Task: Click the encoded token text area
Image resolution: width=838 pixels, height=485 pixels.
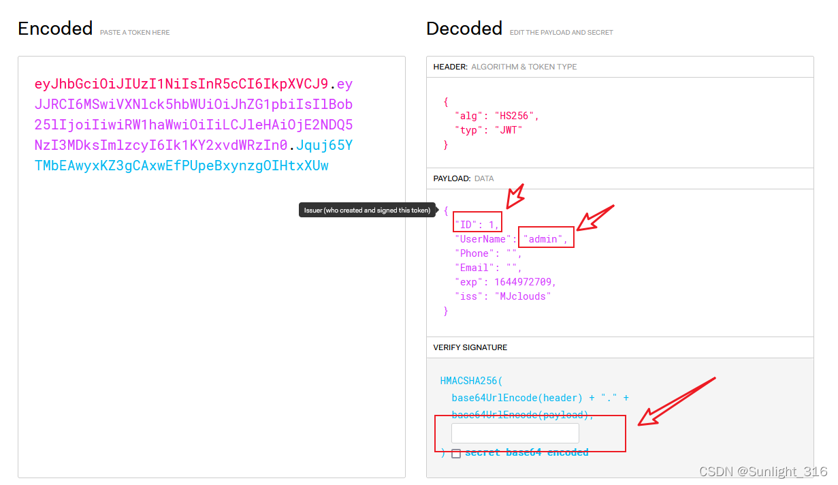Action: pos(212,267)
